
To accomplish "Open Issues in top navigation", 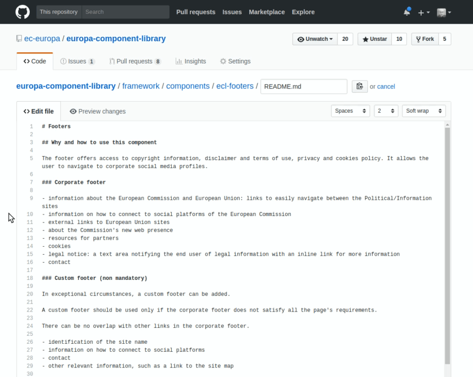I will 232,12.
